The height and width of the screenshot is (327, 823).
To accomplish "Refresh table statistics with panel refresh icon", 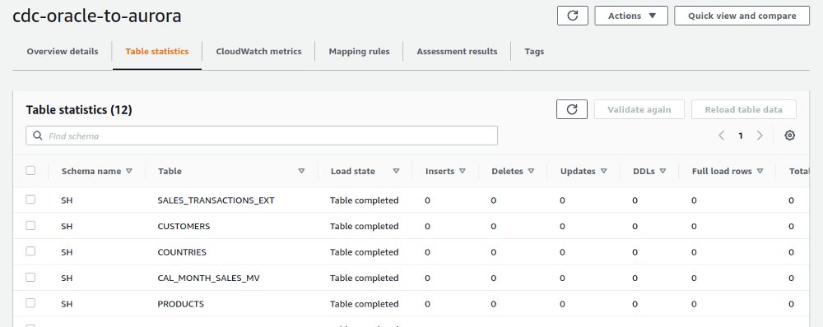I will pyautogui.click(x=572, y=109).
